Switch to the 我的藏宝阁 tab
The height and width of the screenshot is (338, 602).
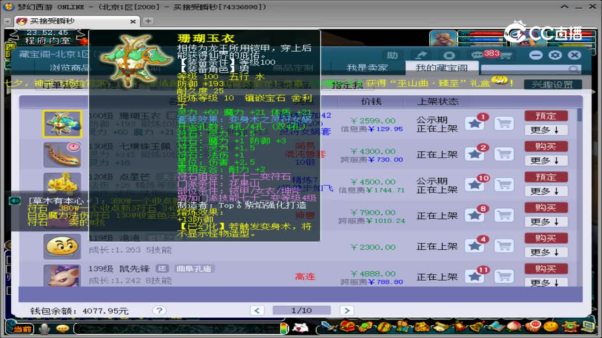point(441,68)
